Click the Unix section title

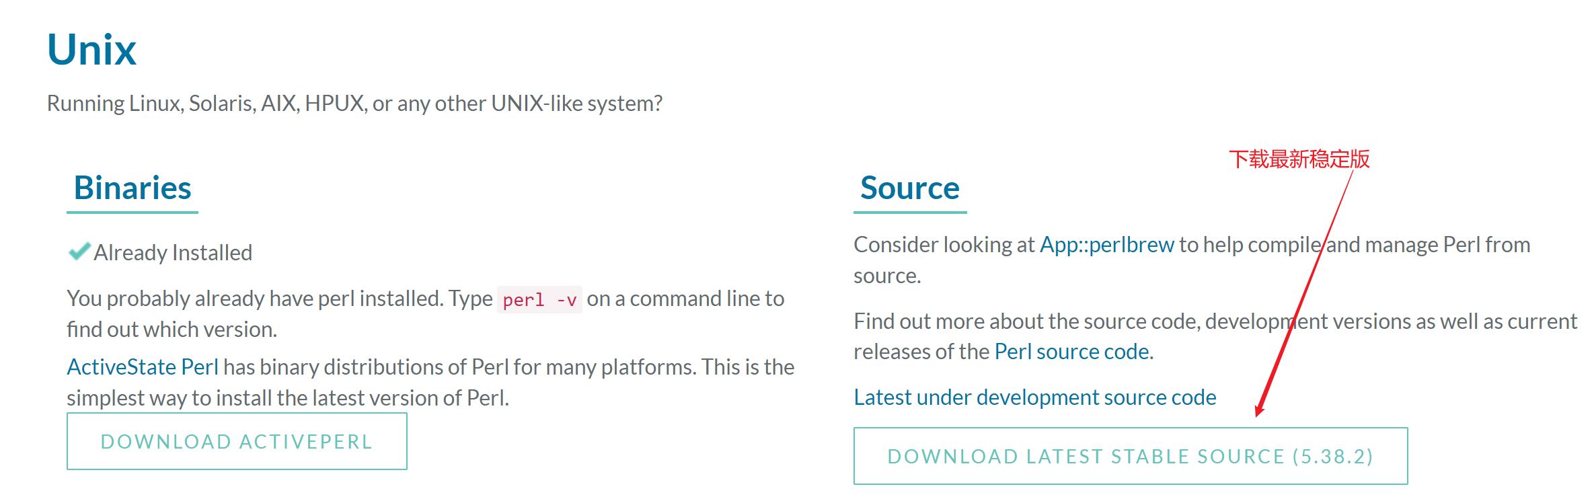pyautogui.click(x=91, y=50)
